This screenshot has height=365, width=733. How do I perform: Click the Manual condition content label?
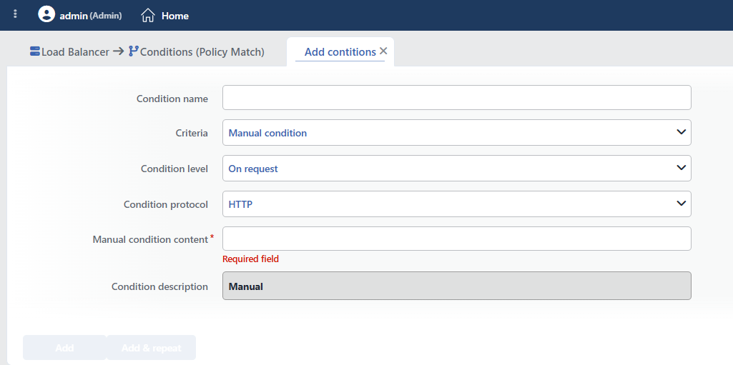pyautogui.click(x=150, y=239)
